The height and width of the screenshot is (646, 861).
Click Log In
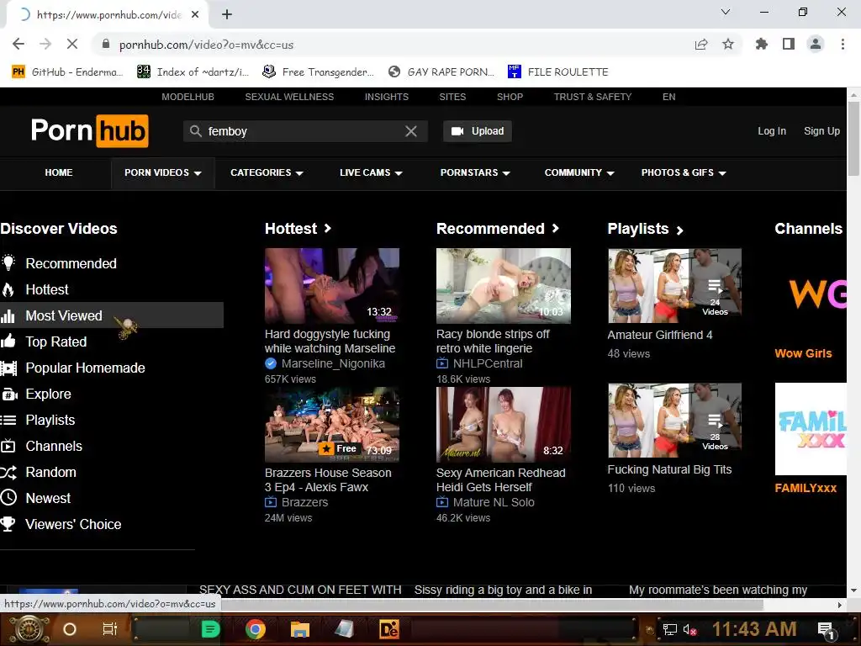772,130
